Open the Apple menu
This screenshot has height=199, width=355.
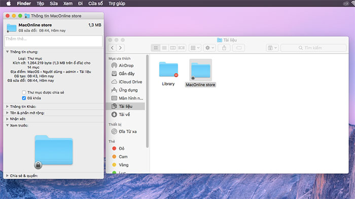(x=9, y=4)
